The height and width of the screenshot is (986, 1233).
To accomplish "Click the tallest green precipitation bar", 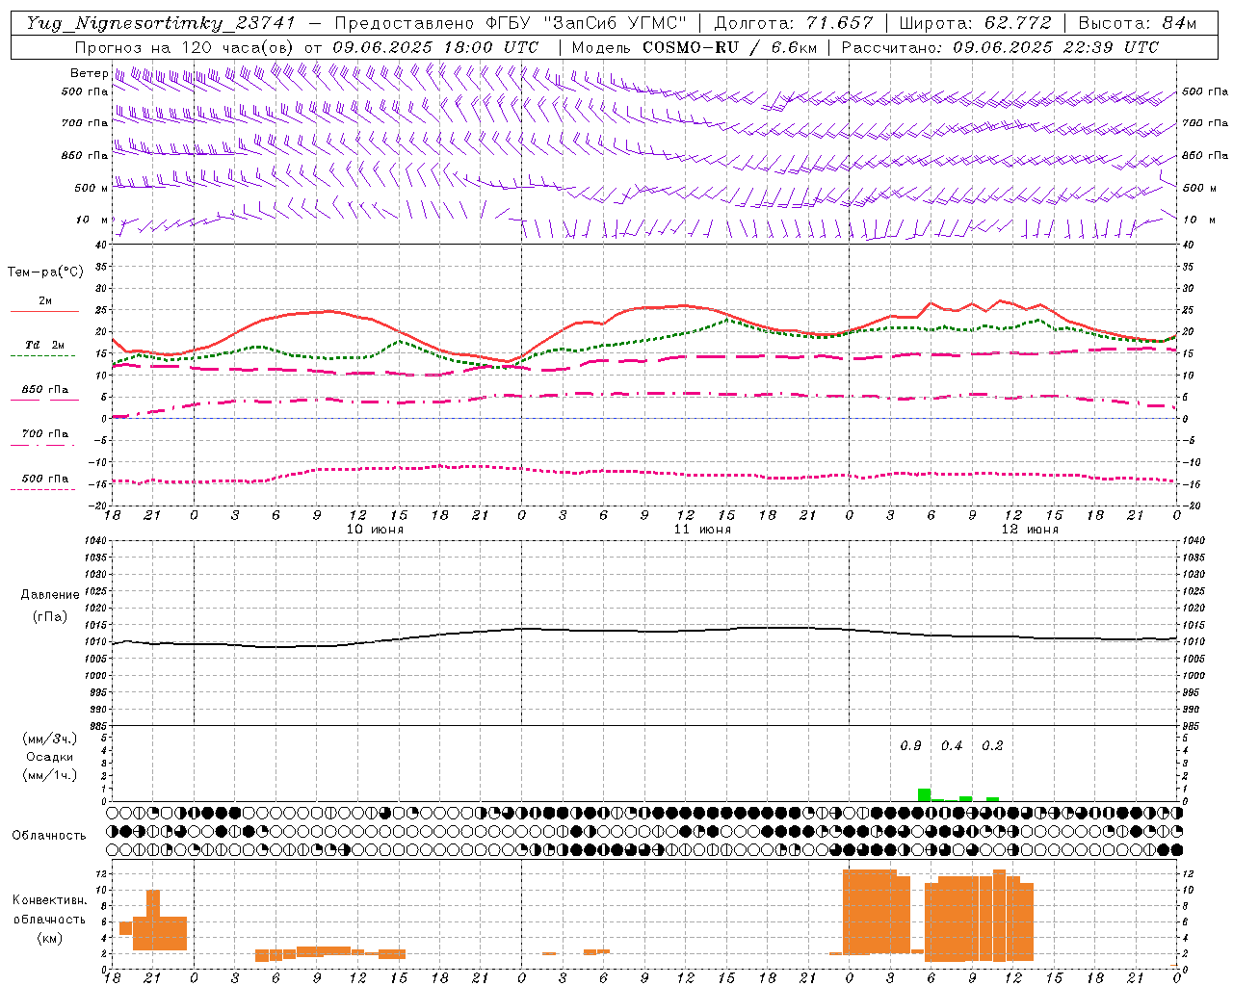I will [x=924, y=794].
